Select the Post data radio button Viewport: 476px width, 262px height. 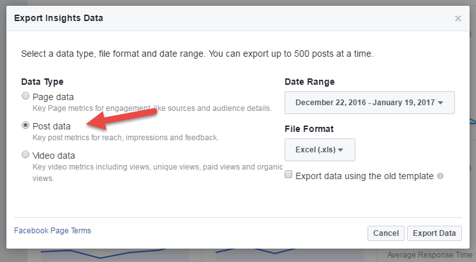pos(26,125)
